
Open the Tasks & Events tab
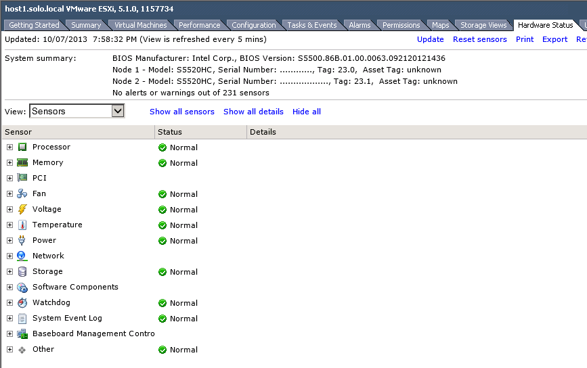312,25
